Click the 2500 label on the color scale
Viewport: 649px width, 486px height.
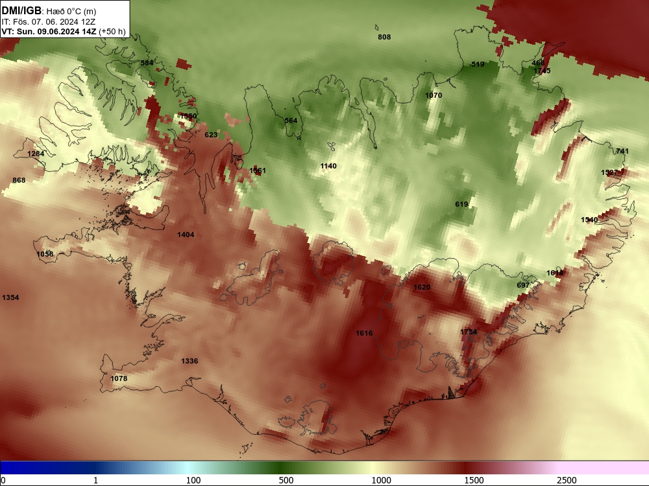[567, 480]
